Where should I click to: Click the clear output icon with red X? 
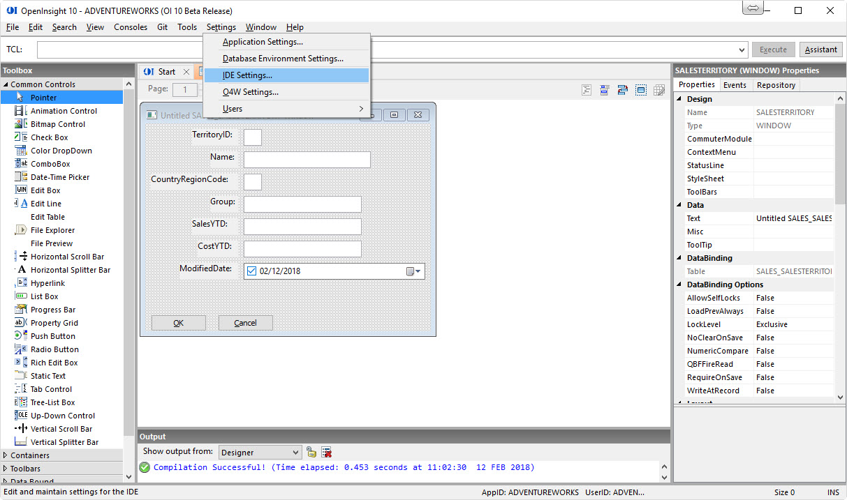(326, 452)
